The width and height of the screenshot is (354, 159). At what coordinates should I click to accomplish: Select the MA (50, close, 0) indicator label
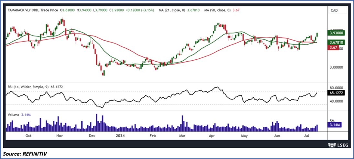click(217, 10)
